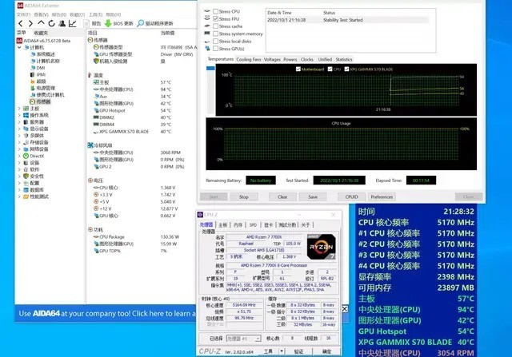Click the green BIOS update arrow icon
Image resolution: width=512 pixels, height=357 pixels.
tap(108, 23)
